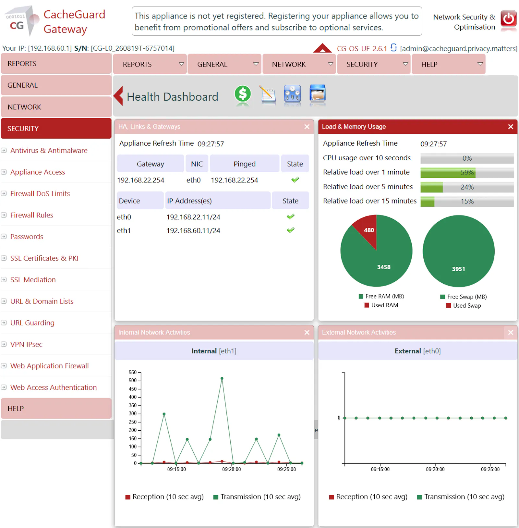519x528 pixels.
Task: Click arrow icon beside Antivirus & Antimalware
Action: (x=4, y=150)
